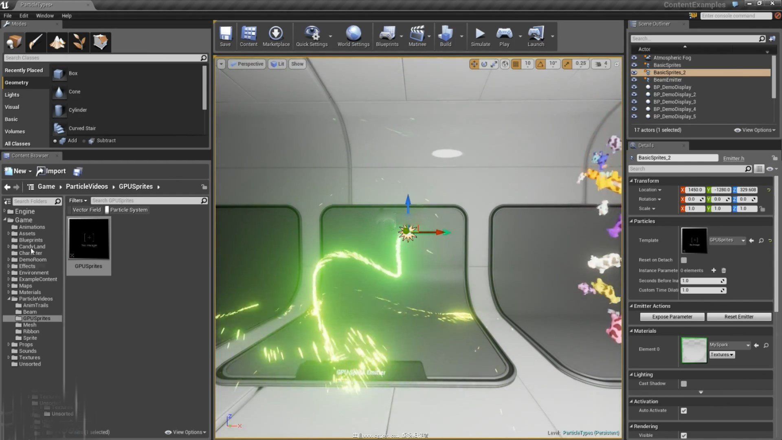Select the Paint mode brush icon
Screen dimensions: 782x440
[36, 42]
